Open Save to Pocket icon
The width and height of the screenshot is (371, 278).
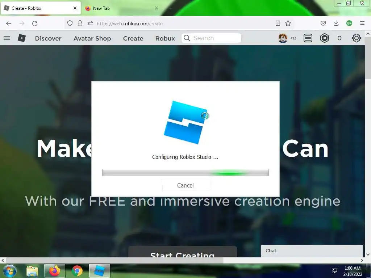323,23
